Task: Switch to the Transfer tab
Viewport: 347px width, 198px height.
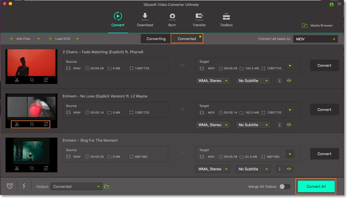Action: (199, 20)
